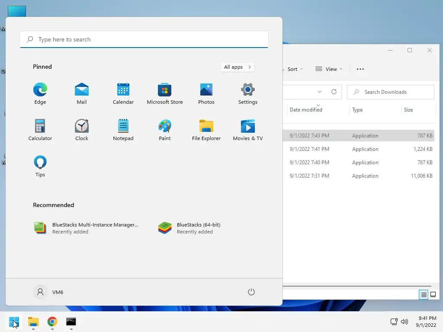
Task: Launch the Photos app
Action: point(206,94)
